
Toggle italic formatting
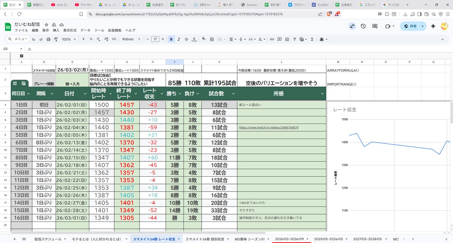click(179, 39)
